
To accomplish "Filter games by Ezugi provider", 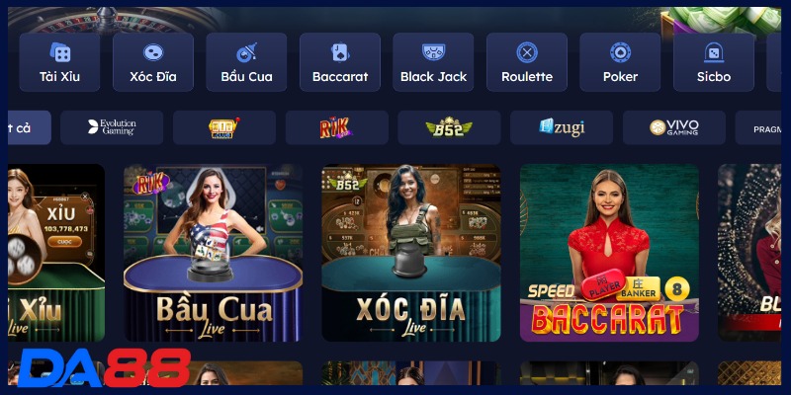I will 562,127.
